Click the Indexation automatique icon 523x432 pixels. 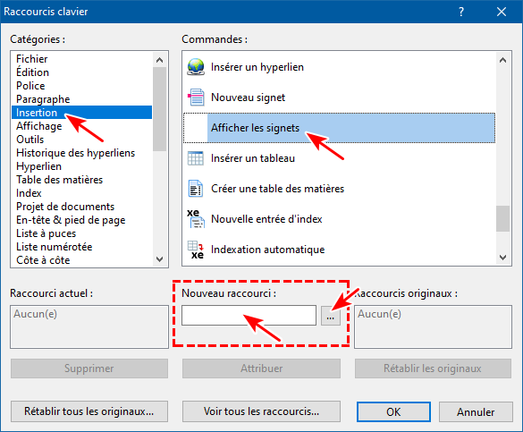coord(196,250)
